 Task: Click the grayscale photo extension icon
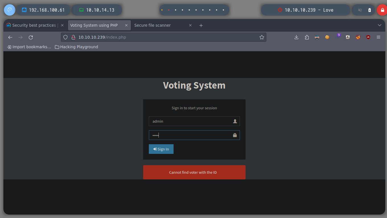pyautogui.click(x=348, y=37)
